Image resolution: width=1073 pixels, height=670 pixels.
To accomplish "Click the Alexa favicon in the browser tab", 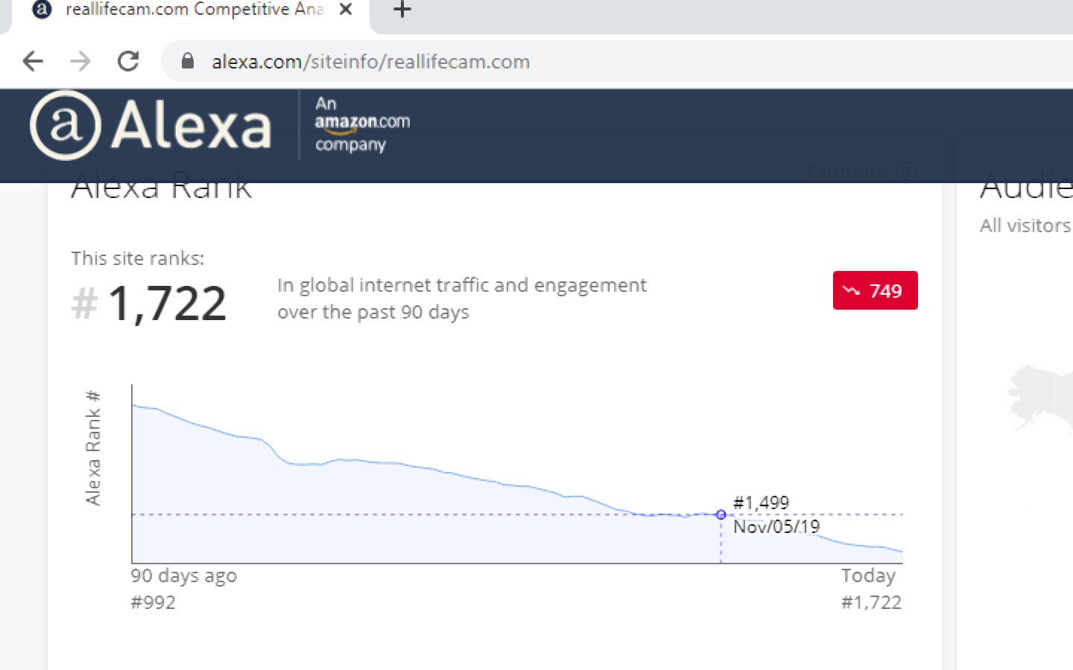I will click(42, 10).
